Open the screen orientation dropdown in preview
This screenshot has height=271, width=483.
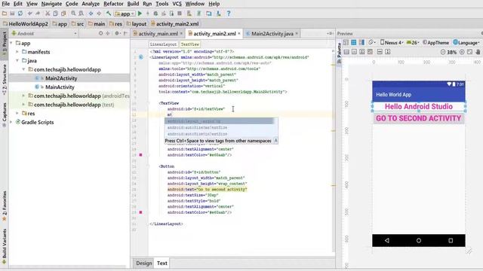[372, 42]
